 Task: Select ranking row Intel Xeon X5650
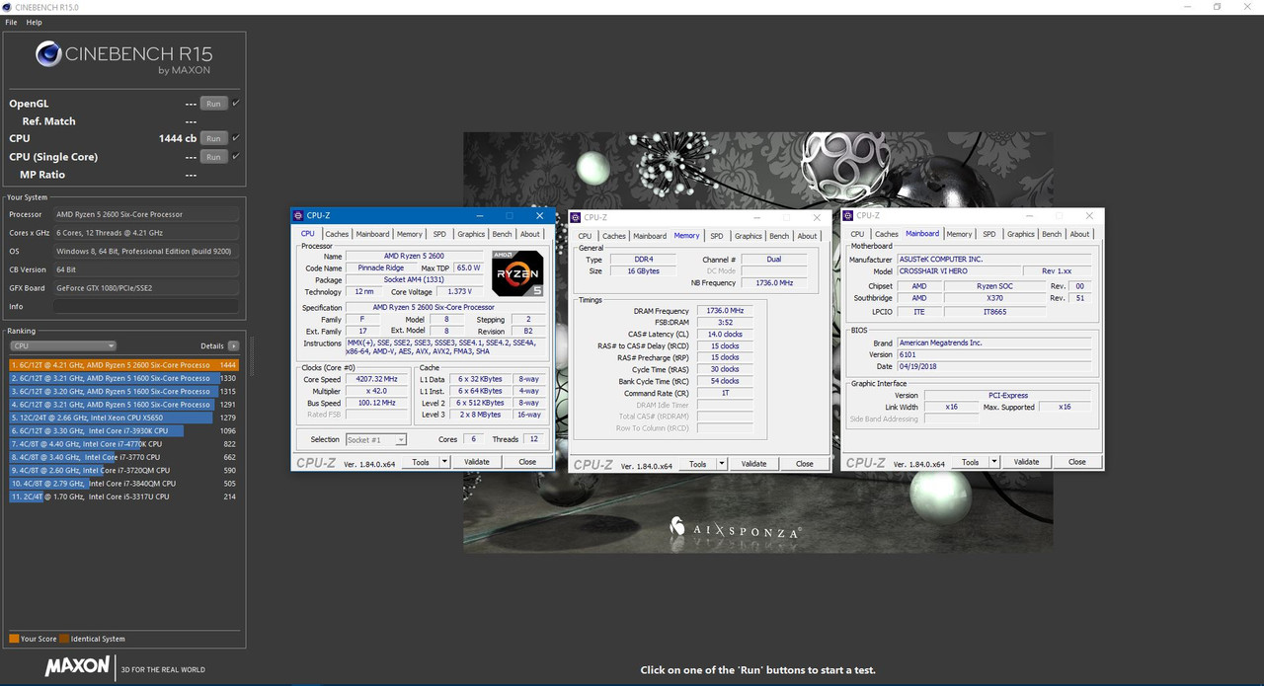124,418
